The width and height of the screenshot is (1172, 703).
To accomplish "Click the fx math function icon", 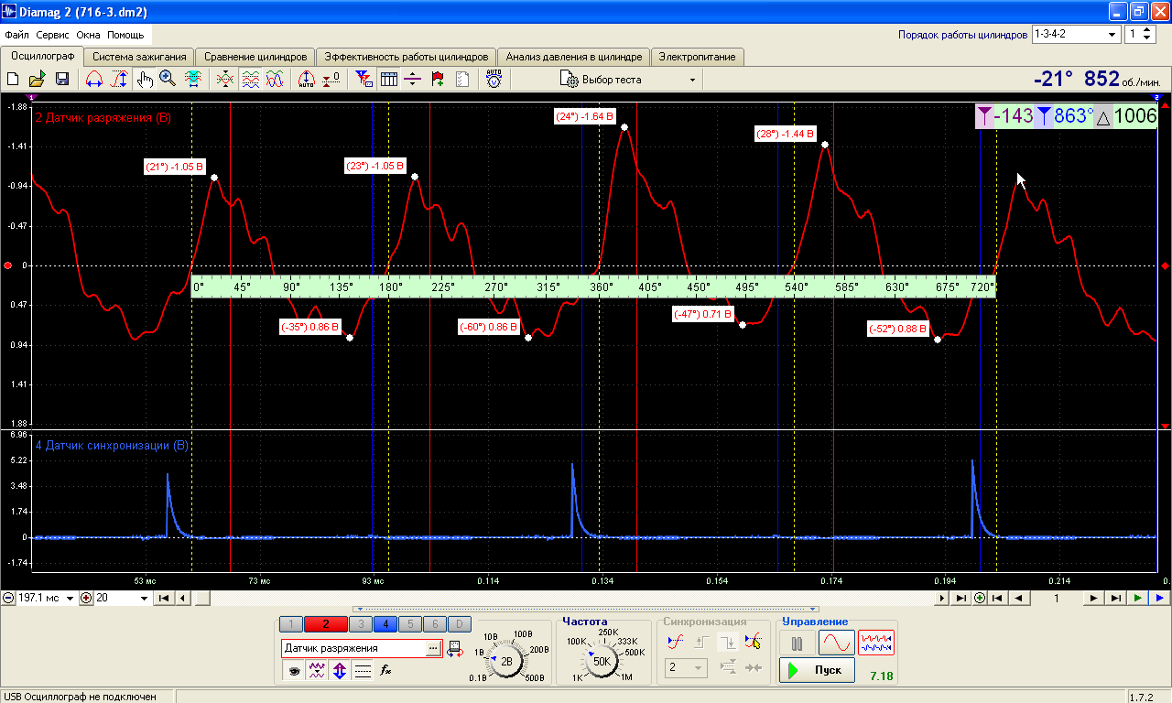I will [x=386, y=670].
